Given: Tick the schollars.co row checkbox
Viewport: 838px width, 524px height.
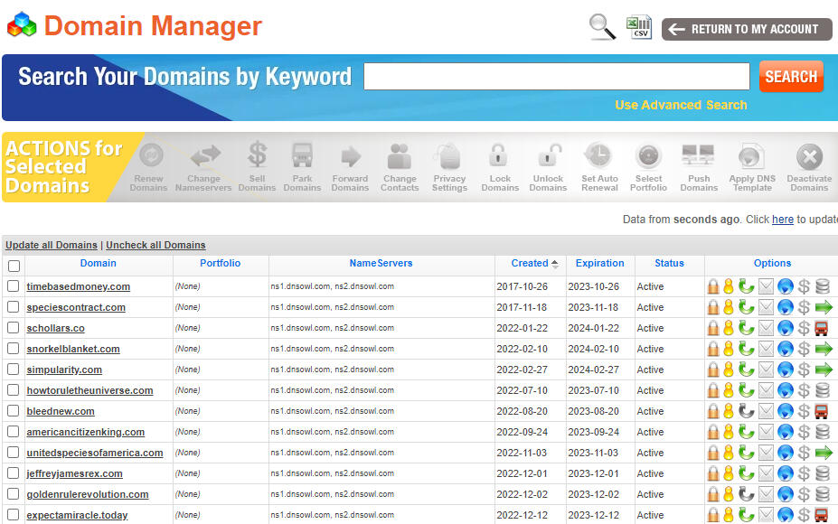Looking at the screenshot, I should [x=14, y=328].
